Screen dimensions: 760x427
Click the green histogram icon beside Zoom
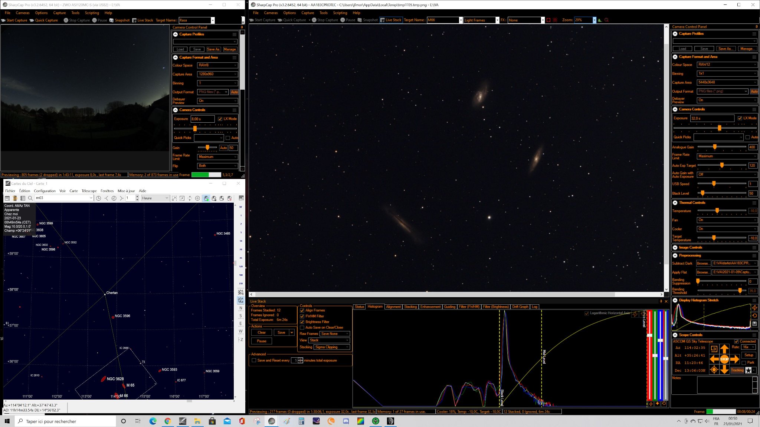click(x=600, y=20)
